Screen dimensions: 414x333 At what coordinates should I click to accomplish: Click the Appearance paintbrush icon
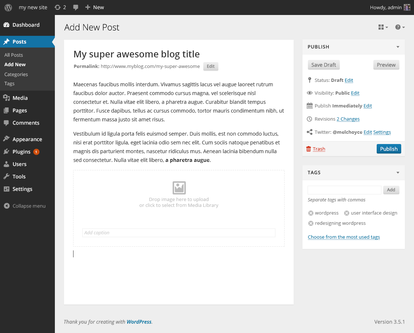click(x=6, y=139)
